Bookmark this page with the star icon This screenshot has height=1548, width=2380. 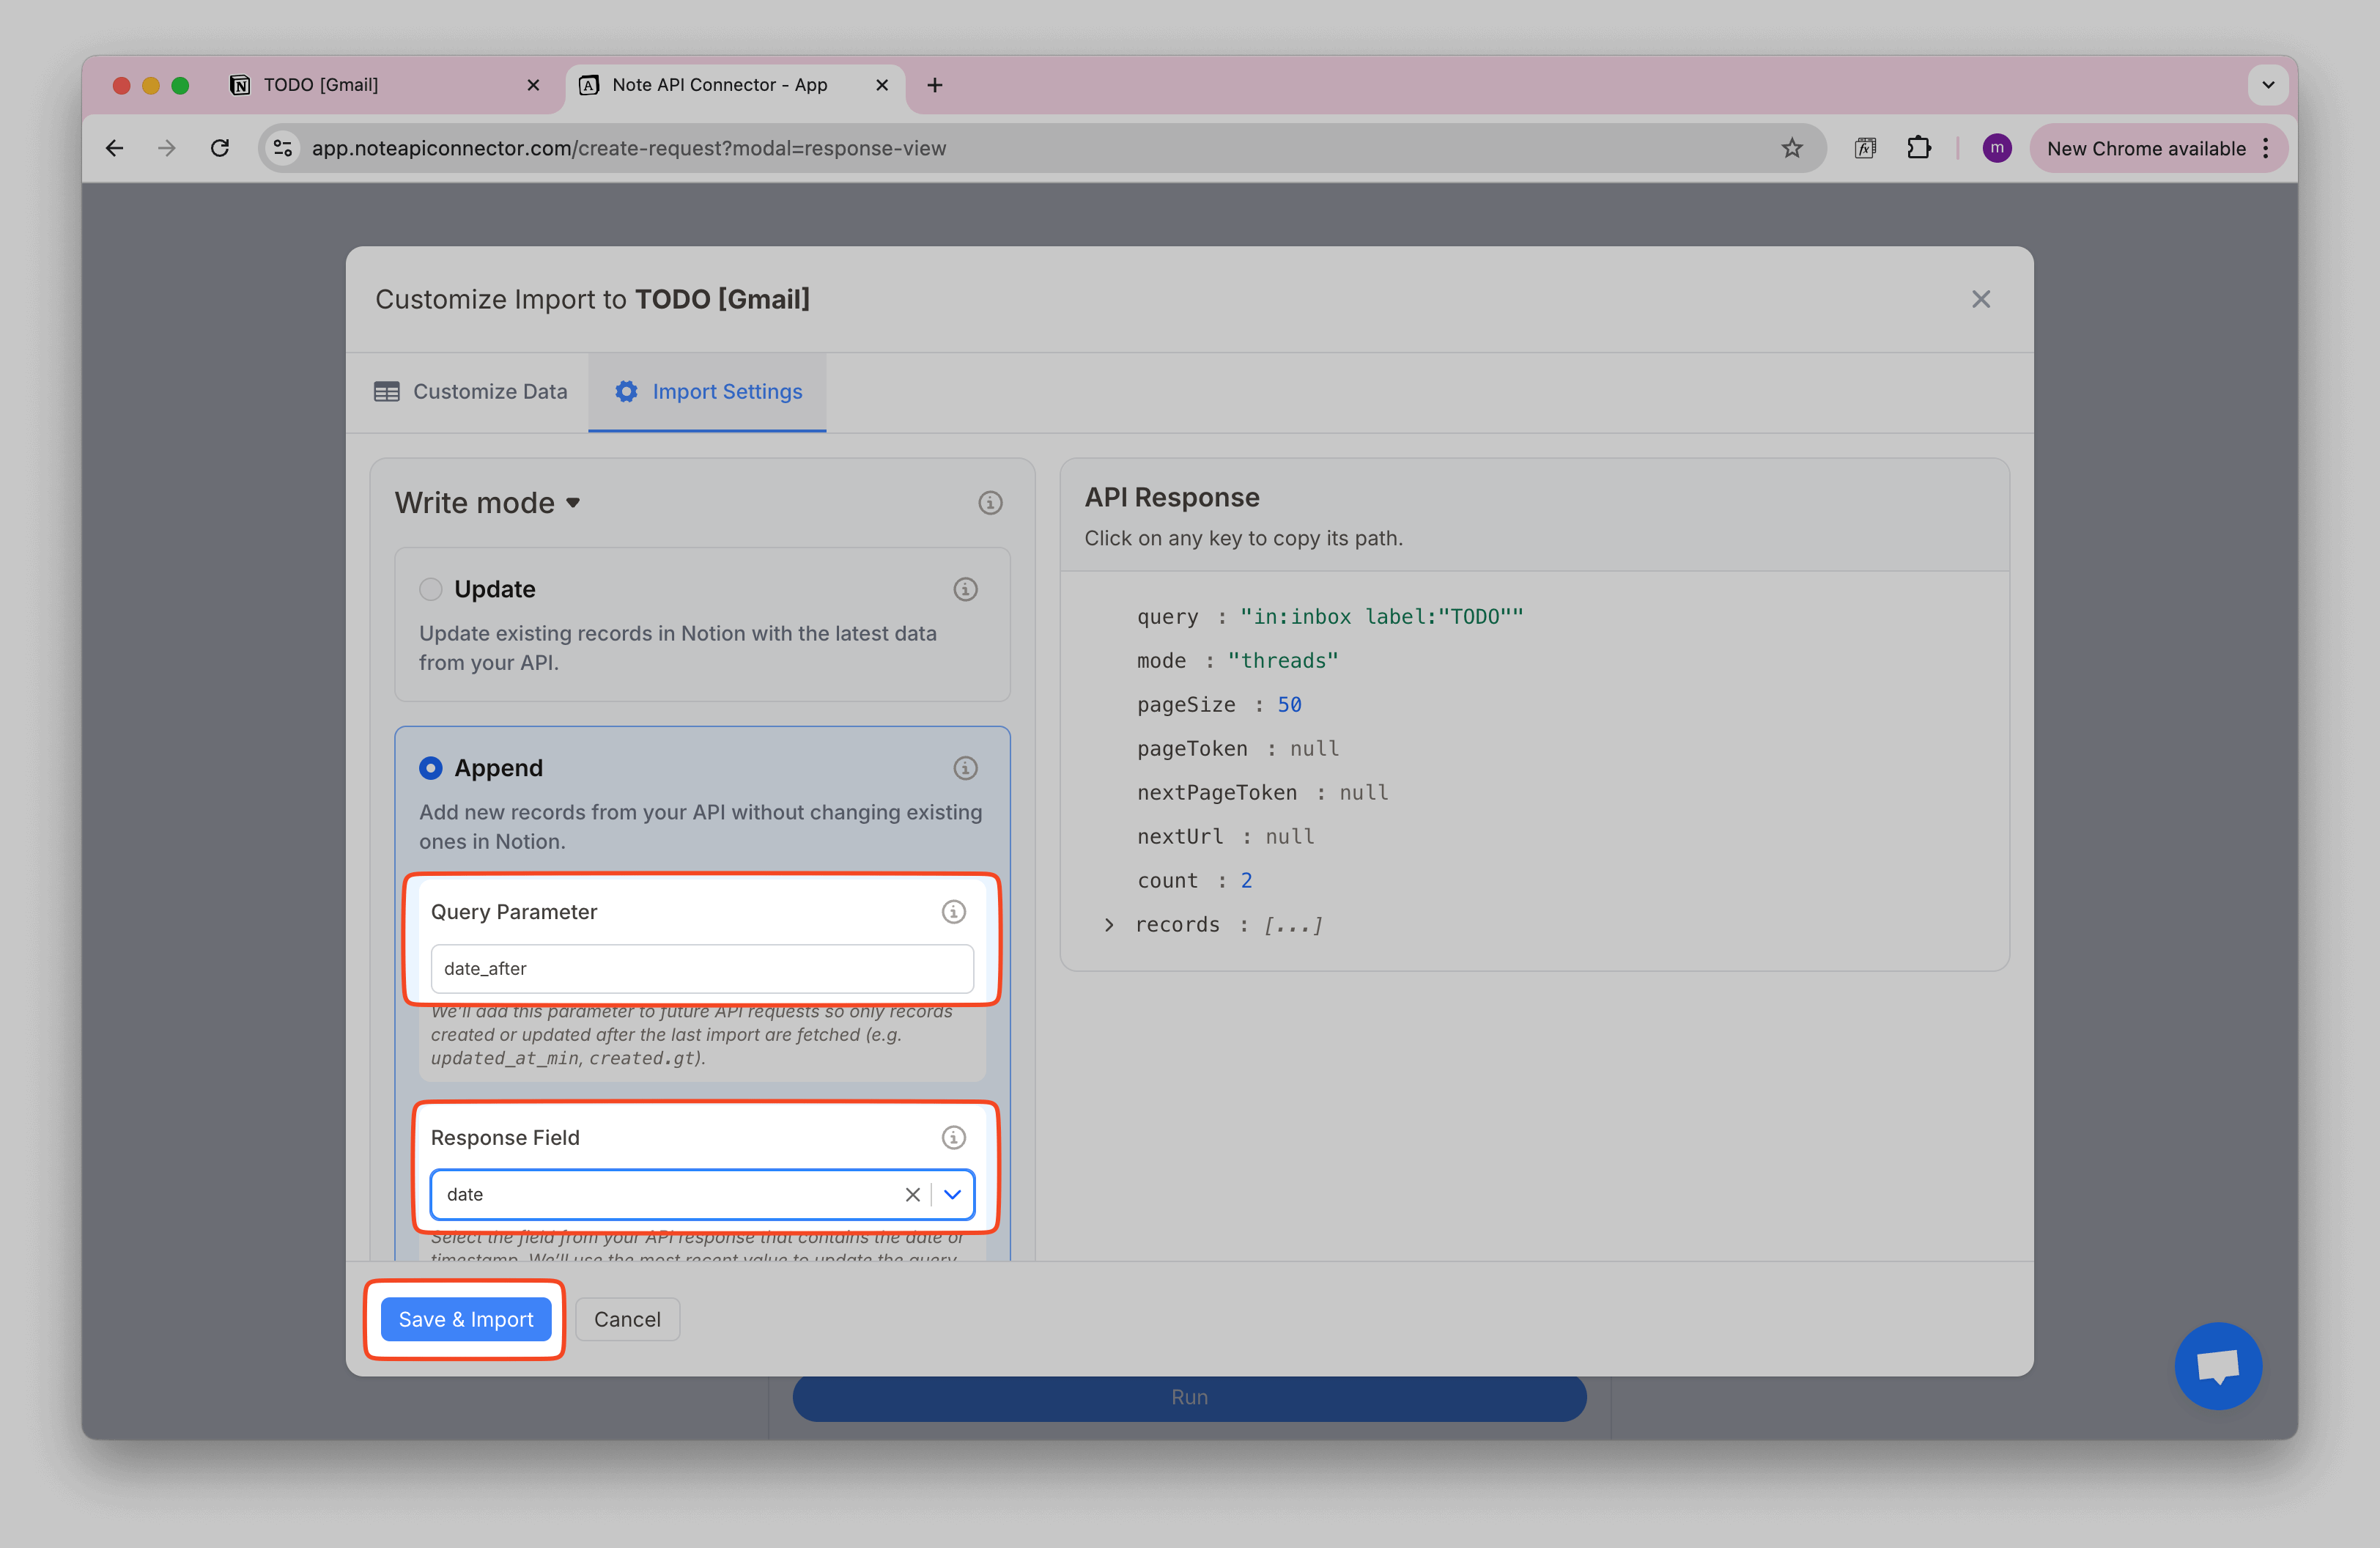(x=1792, y=148)
